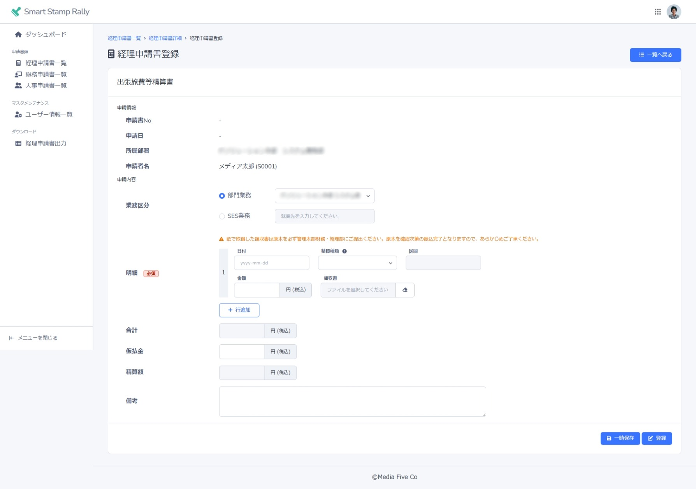Click the 登録 submit button

[x=656, y=438]
